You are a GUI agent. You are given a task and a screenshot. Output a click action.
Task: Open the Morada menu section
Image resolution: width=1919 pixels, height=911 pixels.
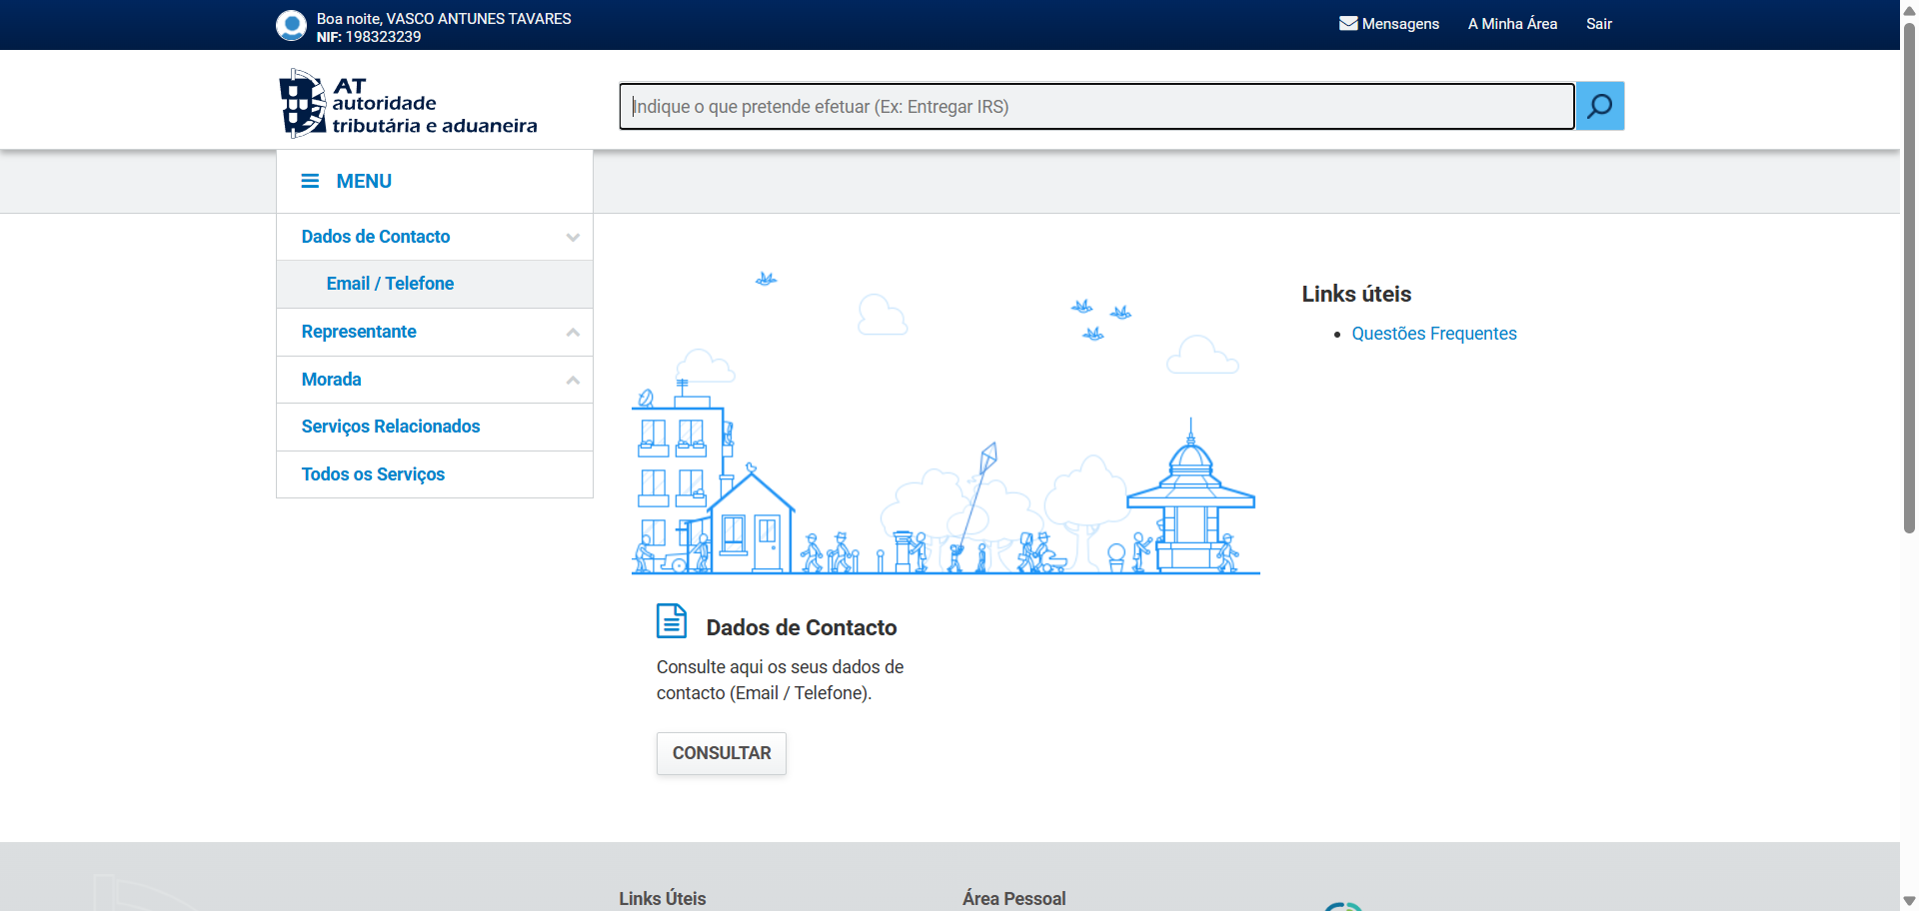435,380
